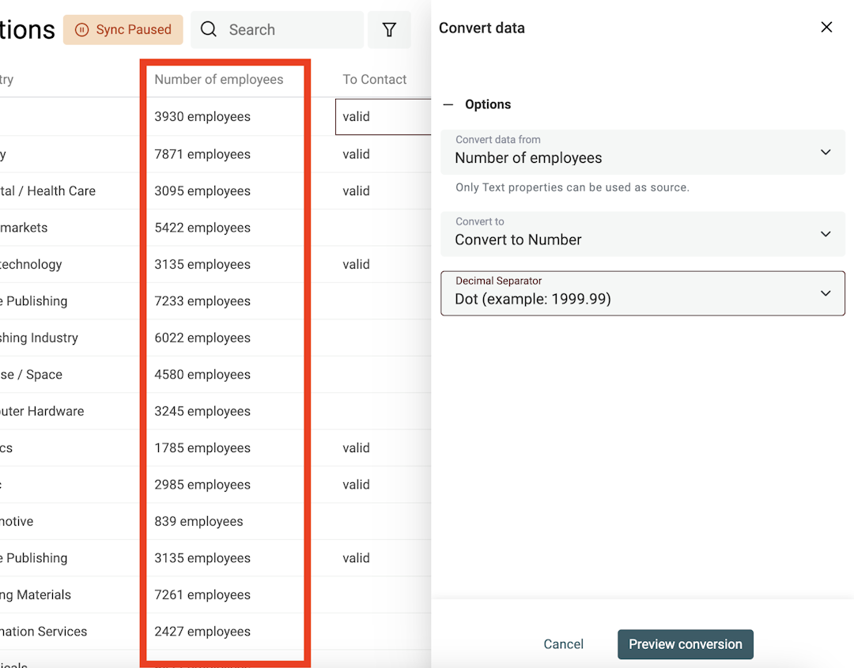Select the 3930 employees cell

202,116
